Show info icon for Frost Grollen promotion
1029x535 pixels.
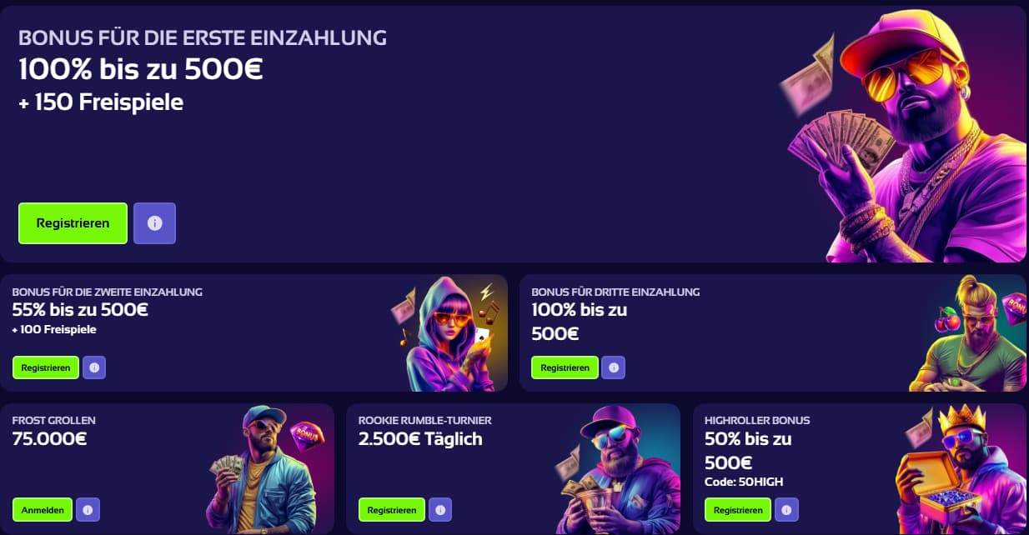pos(88,510)
